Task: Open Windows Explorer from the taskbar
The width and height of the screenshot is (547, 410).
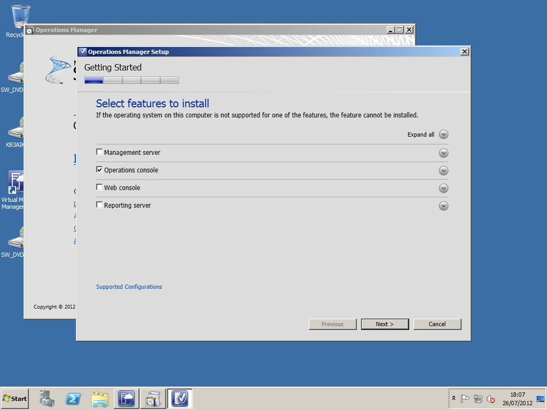Action: point(100,398)
